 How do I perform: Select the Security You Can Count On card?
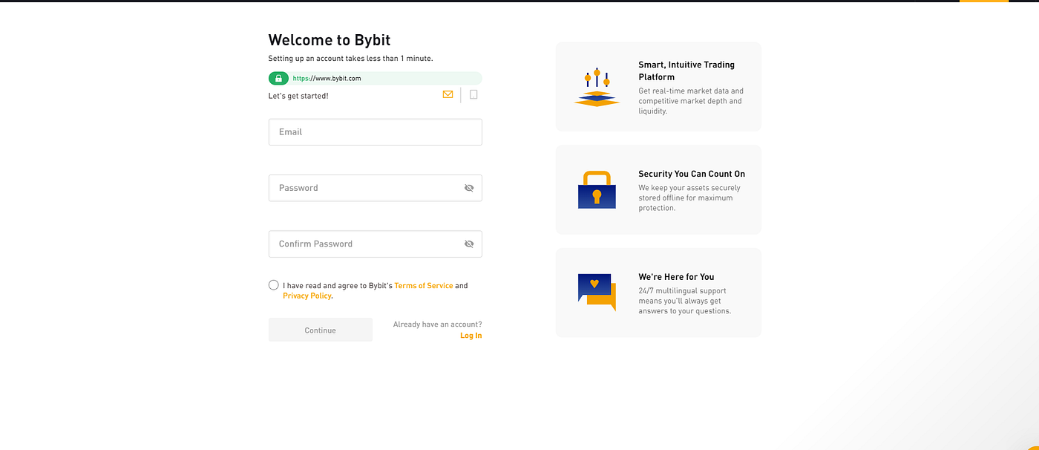[x=658, y=189]
